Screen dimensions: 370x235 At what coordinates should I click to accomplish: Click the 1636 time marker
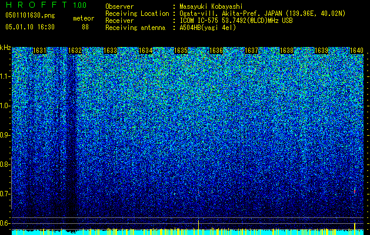point(216,51)
